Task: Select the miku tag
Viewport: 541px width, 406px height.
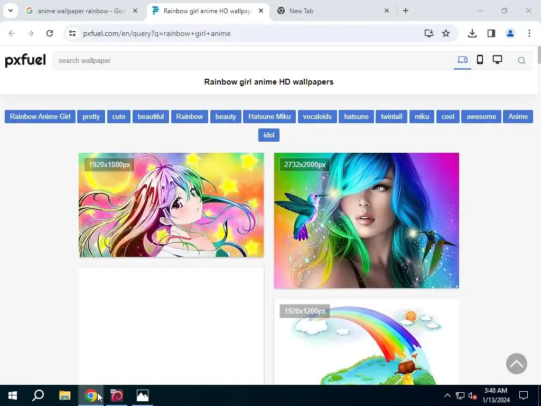Action: coord(422,116)
